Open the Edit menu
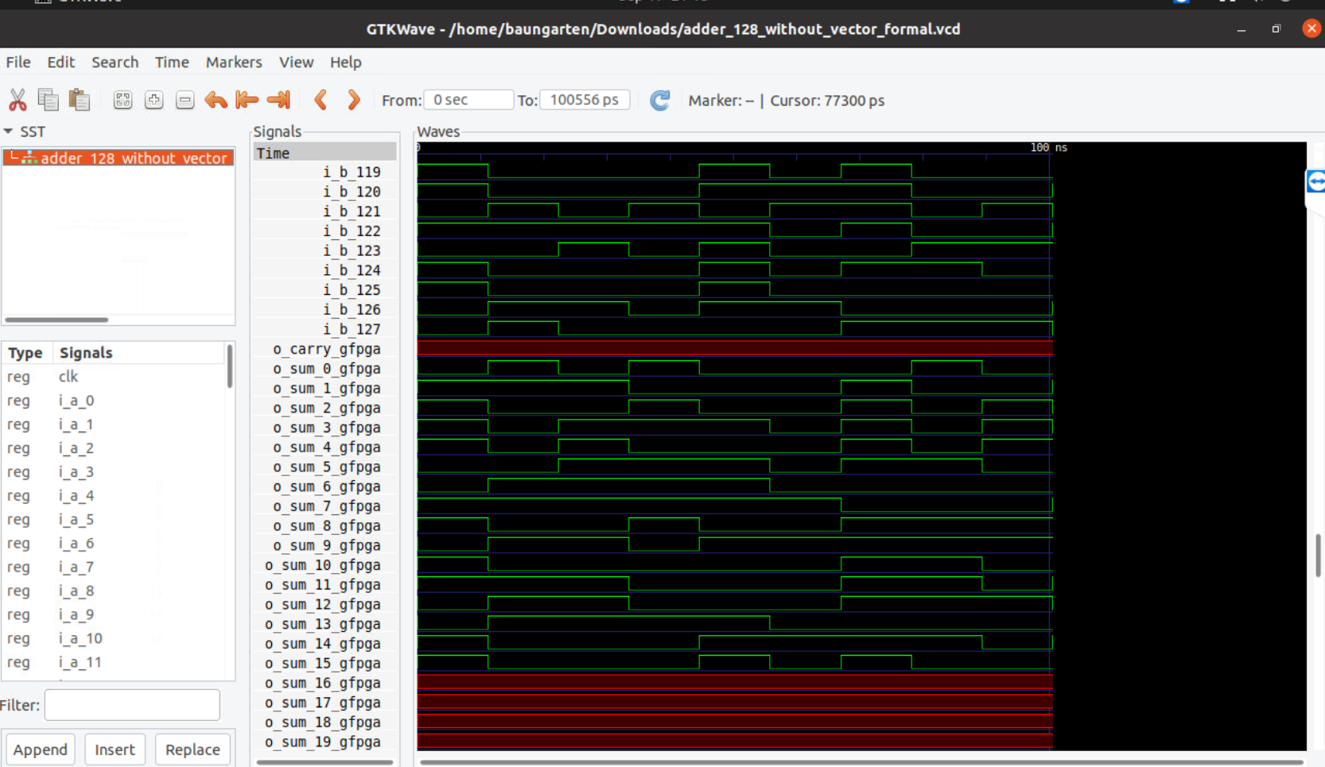Screen dimensions: 1325x767 coord(60,62)
